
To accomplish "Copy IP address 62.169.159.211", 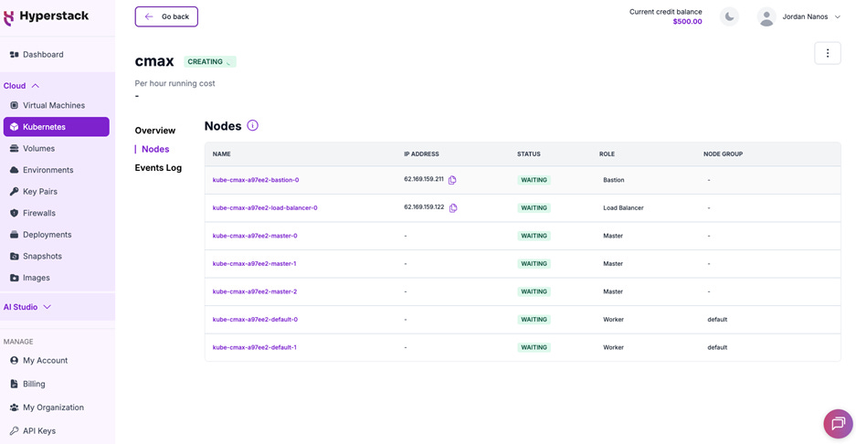I will click(x=452, y=180).
